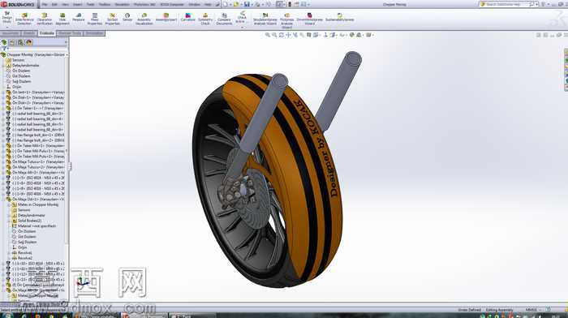Open Mass Properties
This screenshot has height=318, width=568.
pyautogui.click(x=95, y=19)
